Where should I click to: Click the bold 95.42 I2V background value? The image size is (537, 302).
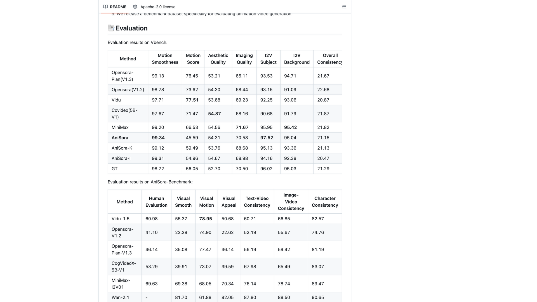[x=291, y=128]
